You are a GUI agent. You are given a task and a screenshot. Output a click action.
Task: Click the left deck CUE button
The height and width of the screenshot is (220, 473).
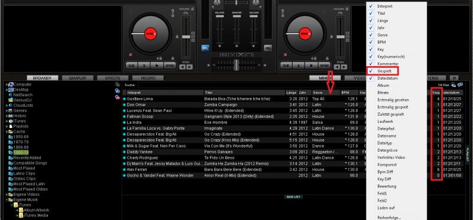tap(131, 65)
